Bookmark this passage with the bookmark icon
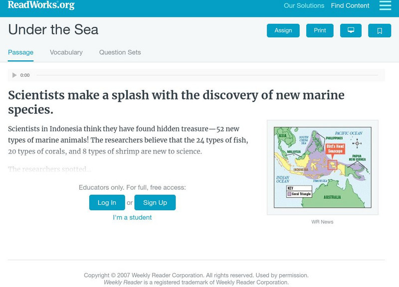 click(x=379, y=31)
